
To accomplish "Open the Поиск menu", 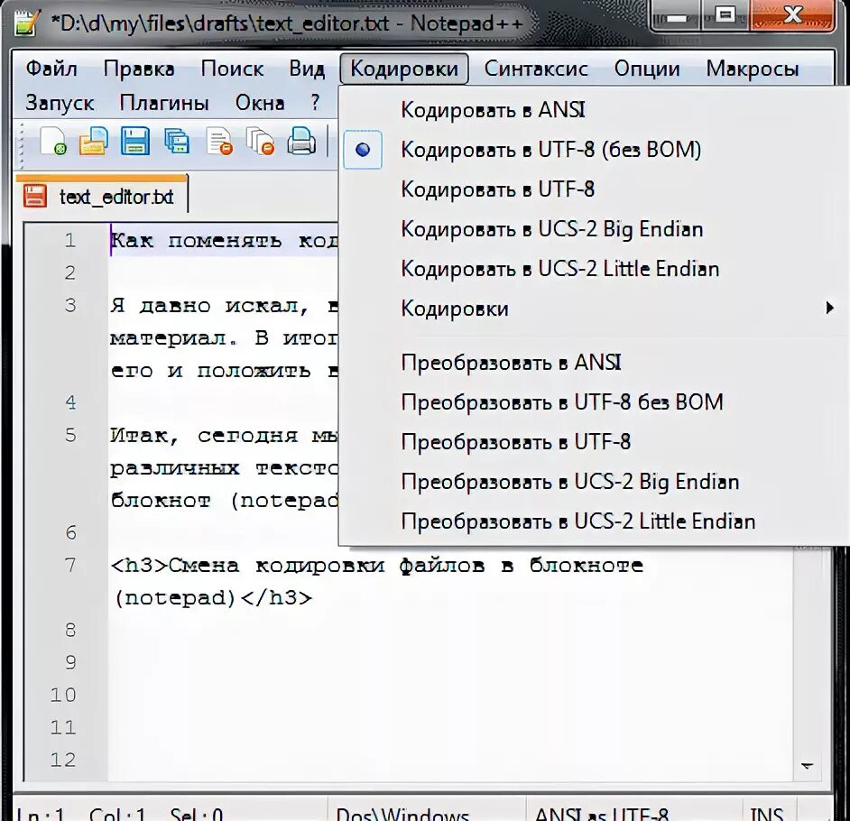I will tap(232, 69).
